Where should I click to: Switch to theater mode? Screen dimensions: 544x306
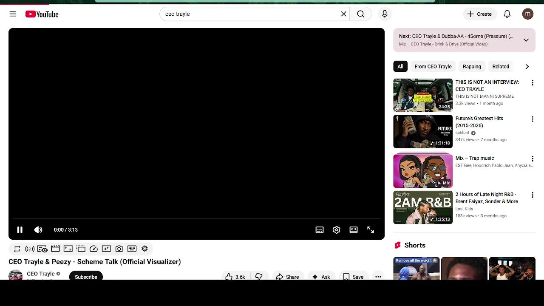point(354,230)
